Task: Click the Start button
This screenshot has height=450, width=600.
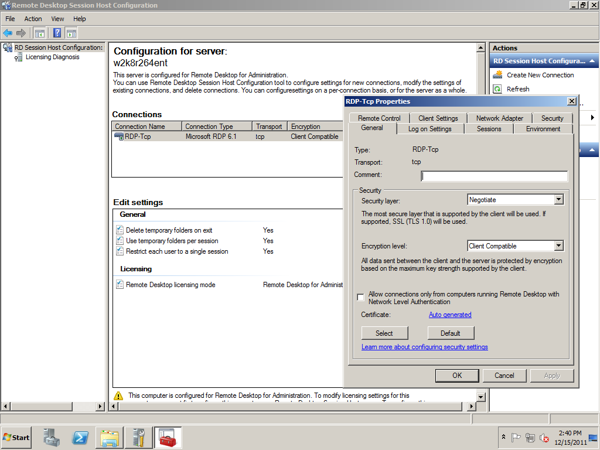Action: pyautogui.click(x=16, y=438)
